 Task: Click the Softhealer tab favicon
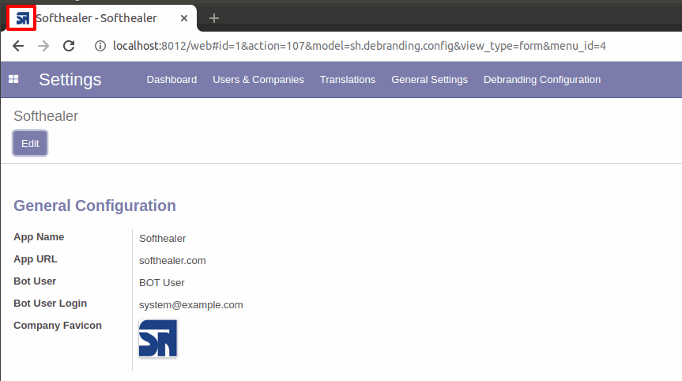[x=22, y=18]
